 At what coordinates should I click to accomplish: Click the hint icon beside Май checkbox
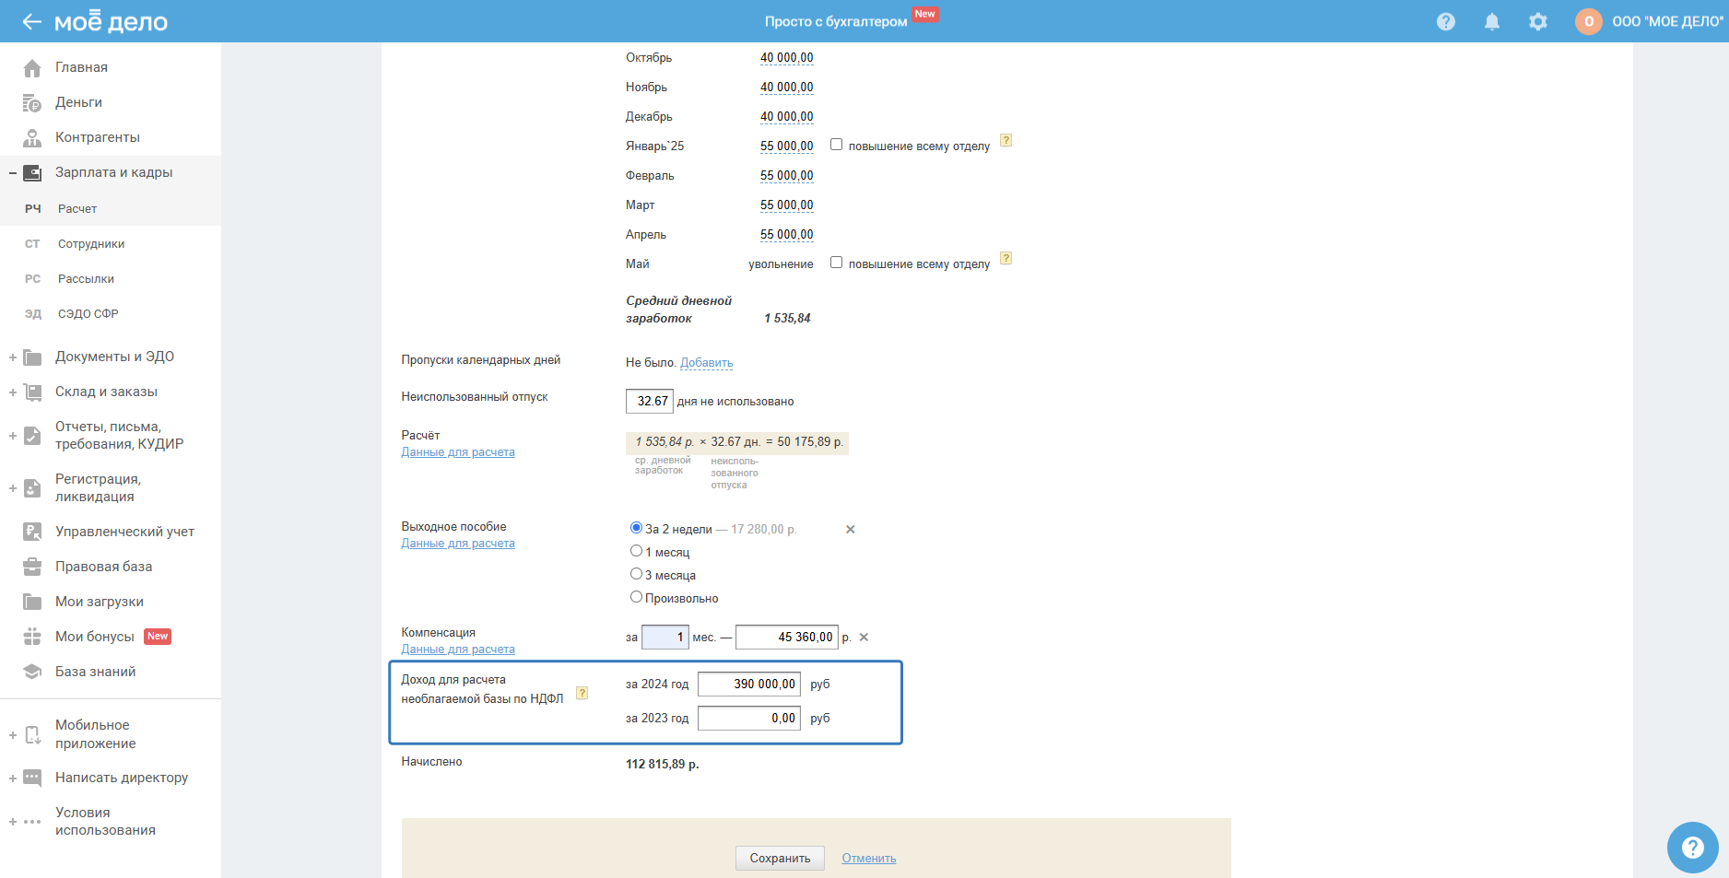pyautogui.click(x=1006, y=259)
